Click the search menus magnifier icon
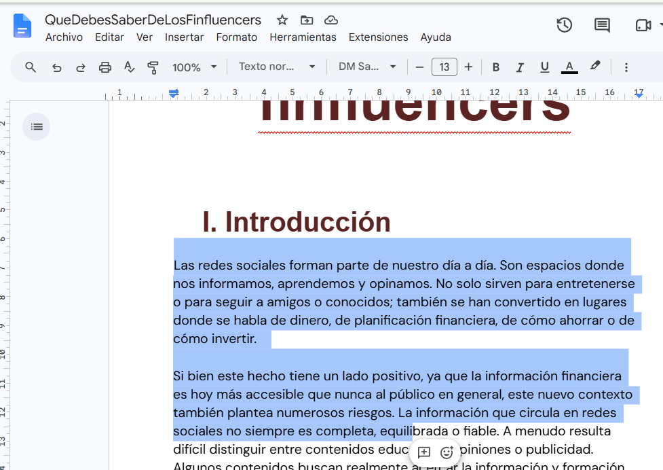 (x=31, y=67)
